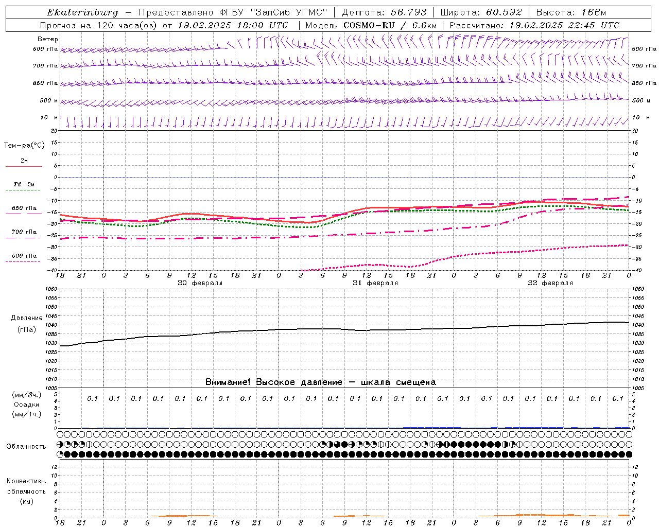Click the 'Давление' pressure panel label
Image resolution: width=659 pixels, height=527 pixels.
tap(27, 318)
